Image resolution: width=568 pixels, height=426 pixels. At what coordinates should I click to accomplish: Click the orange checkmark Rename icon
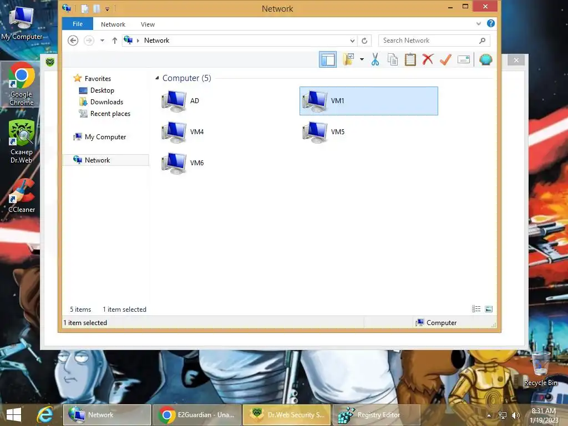(x=445, y=59)
